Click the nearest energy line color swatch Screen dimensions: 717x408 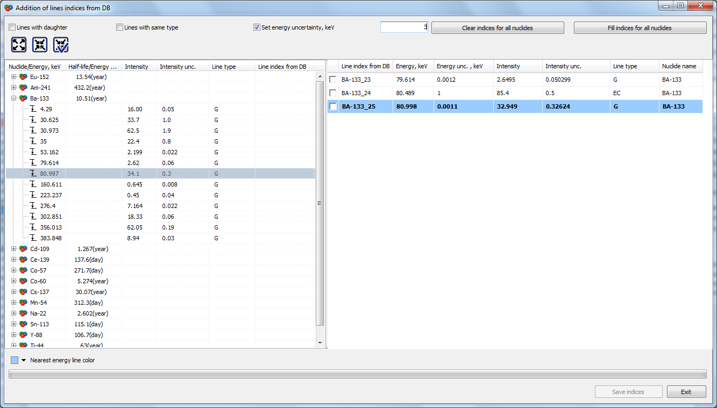pos(15,360)
